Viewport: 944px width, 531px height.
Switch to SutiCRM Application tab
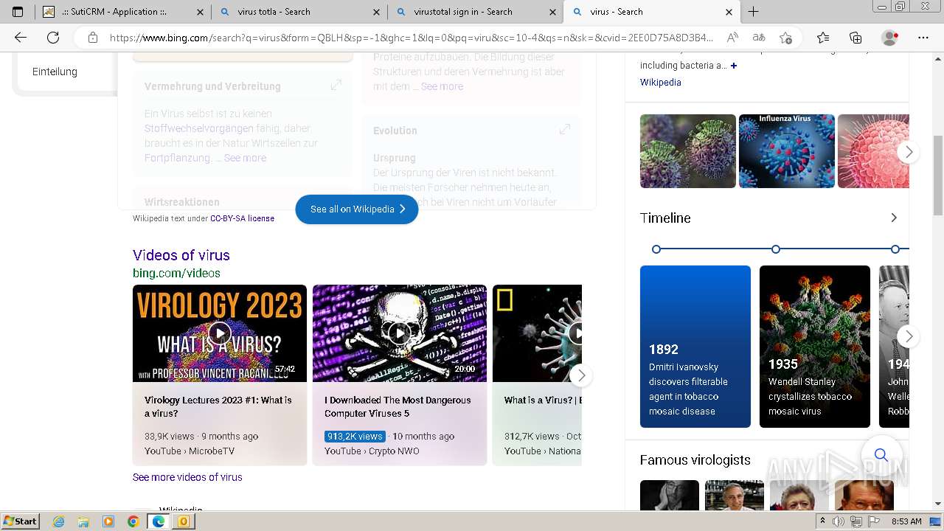pyautogui.click(x=122, y=12)
